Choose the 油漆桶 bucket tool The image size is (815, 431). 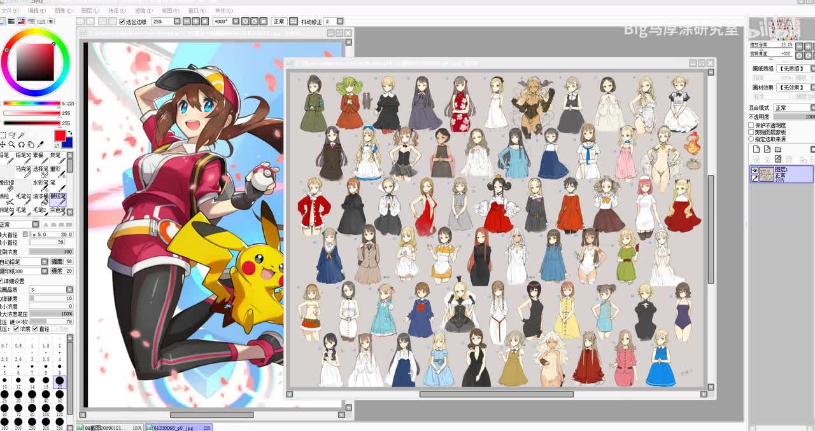pos(41,200)
